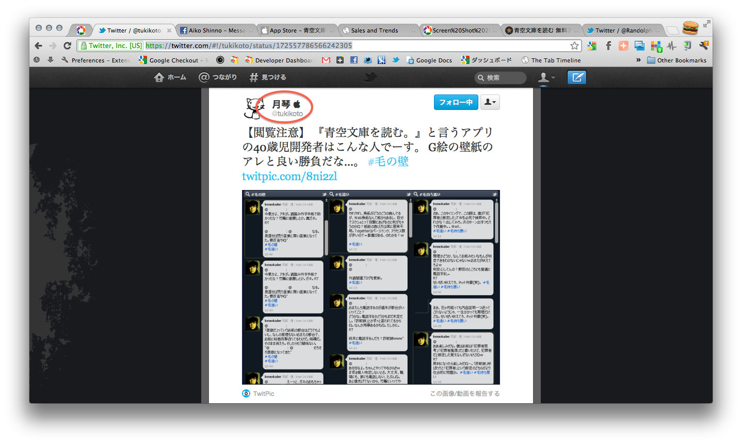Click the clock icon in the bookmarks bar
Image resolution: width=742 pixels, height=444 pixels.
pyautogui.click(x=37, y=60)
